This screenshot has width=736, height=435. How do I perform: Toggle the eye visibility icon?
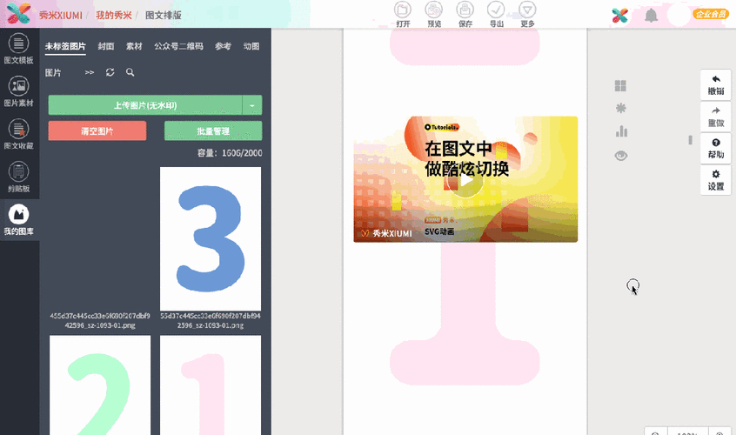tap(621, 156)
